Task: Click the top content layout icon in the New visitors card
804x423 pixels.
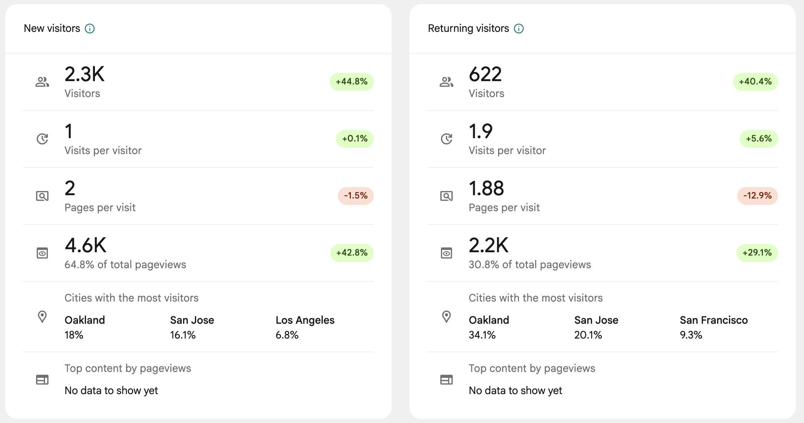Action: (42, 380)
